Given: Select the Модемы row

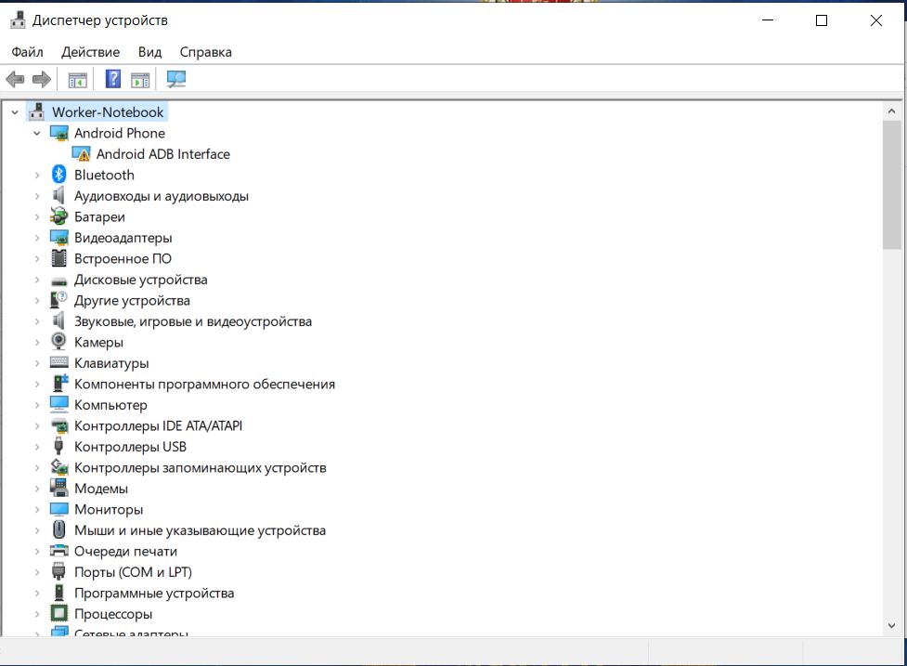Looking at the screenshot, I should tap(101, 488).
